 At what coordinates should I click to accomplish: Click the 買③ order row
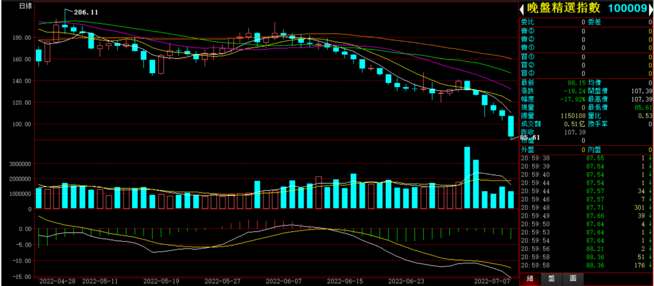coord(586,73)
